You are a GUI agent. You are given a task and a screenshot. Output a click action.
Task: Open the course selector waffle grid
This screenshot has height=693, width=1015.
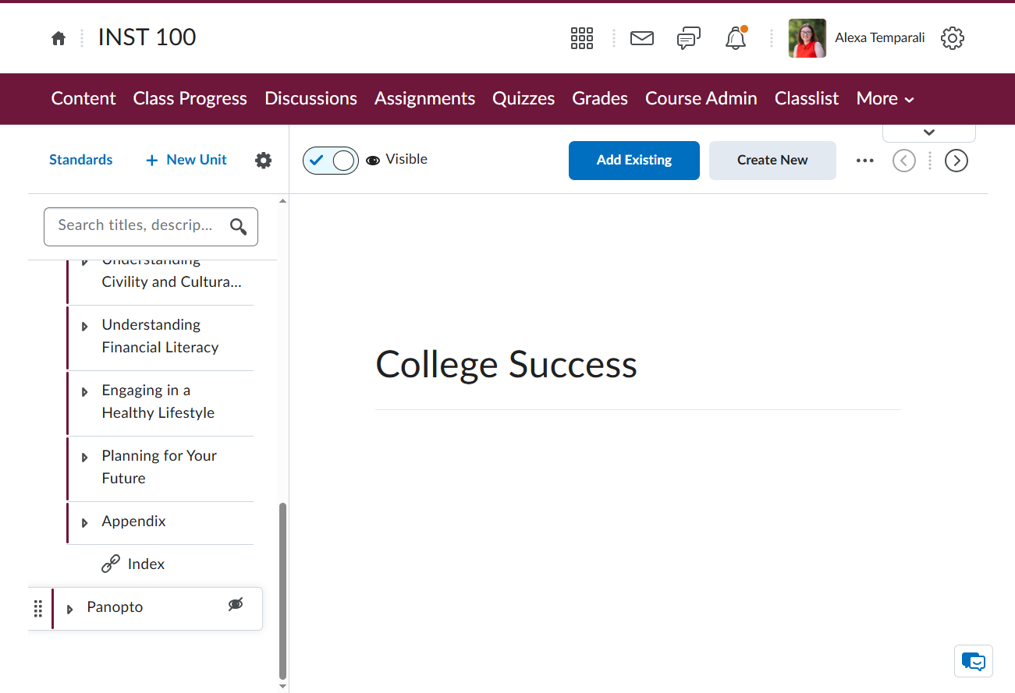point(582,38)
